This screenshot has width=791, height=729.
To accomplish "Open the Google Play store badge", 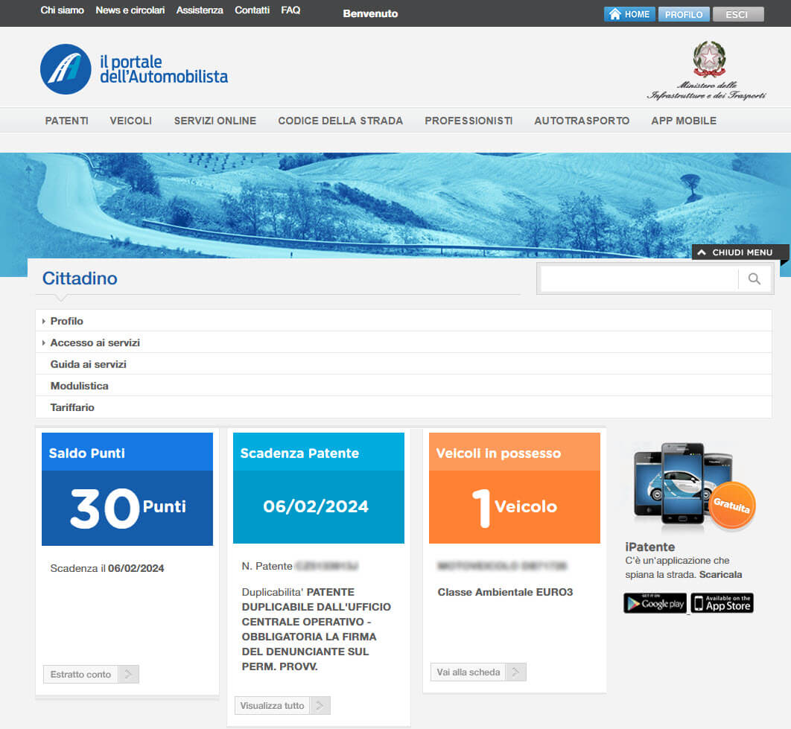I will (655, 603).
